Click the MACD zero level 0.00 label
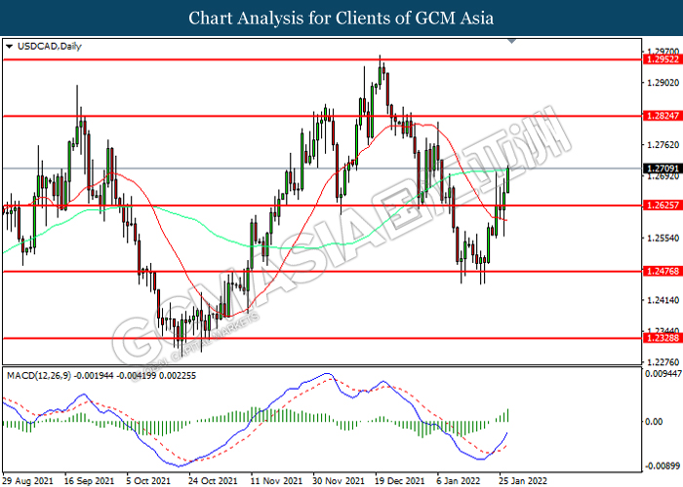Image resolution: width=683 pixels, height=487 pixels. click(654, 422)
